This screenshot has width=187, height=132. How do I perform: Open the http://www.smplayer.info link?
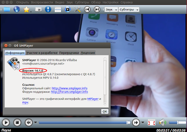click(70, 88)
